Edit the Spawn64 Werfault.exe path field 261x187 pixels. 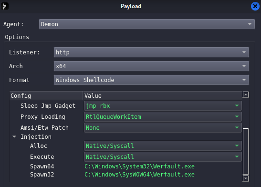click(139, 166)
